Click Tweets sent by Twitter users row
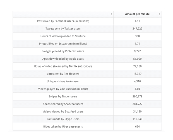 pos(63,29)
